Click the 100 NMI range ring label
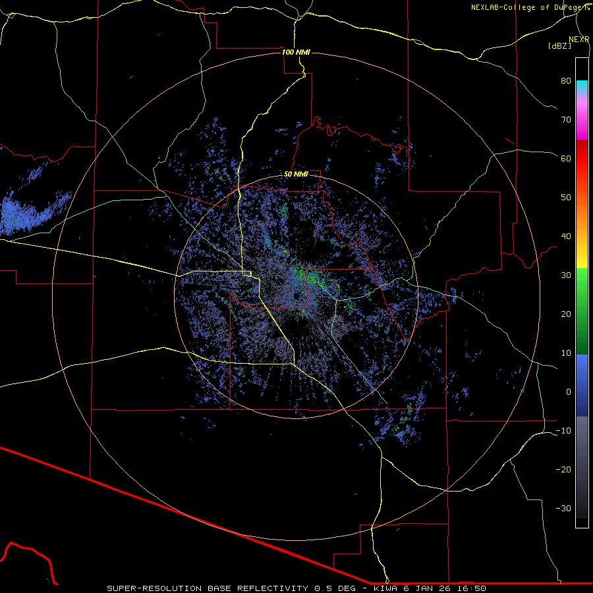593x593 pixels. coord(296,52)
